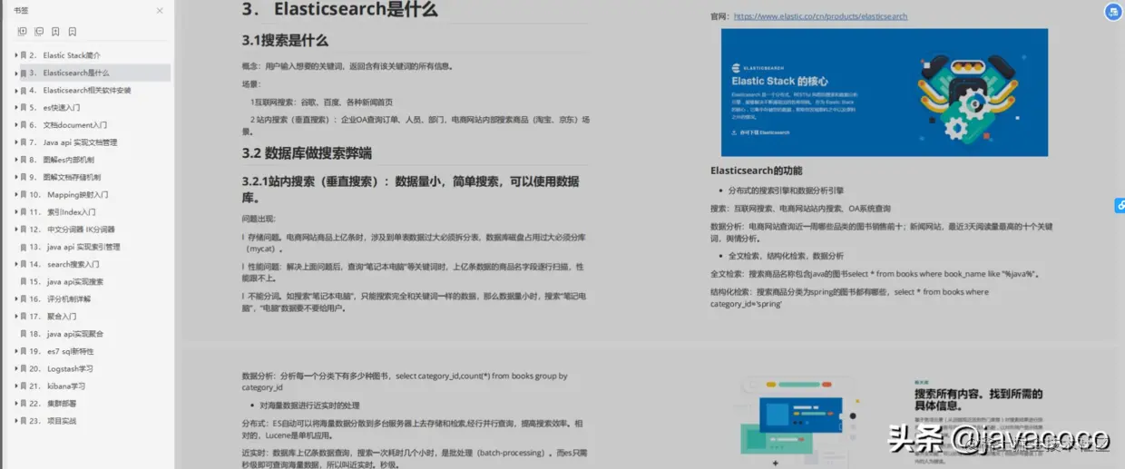Viewport: 1125px width, 469px height.
Task: Expand bookmark 4. Elasticsearch相关软件安装
Action: (x=15, y=90)
